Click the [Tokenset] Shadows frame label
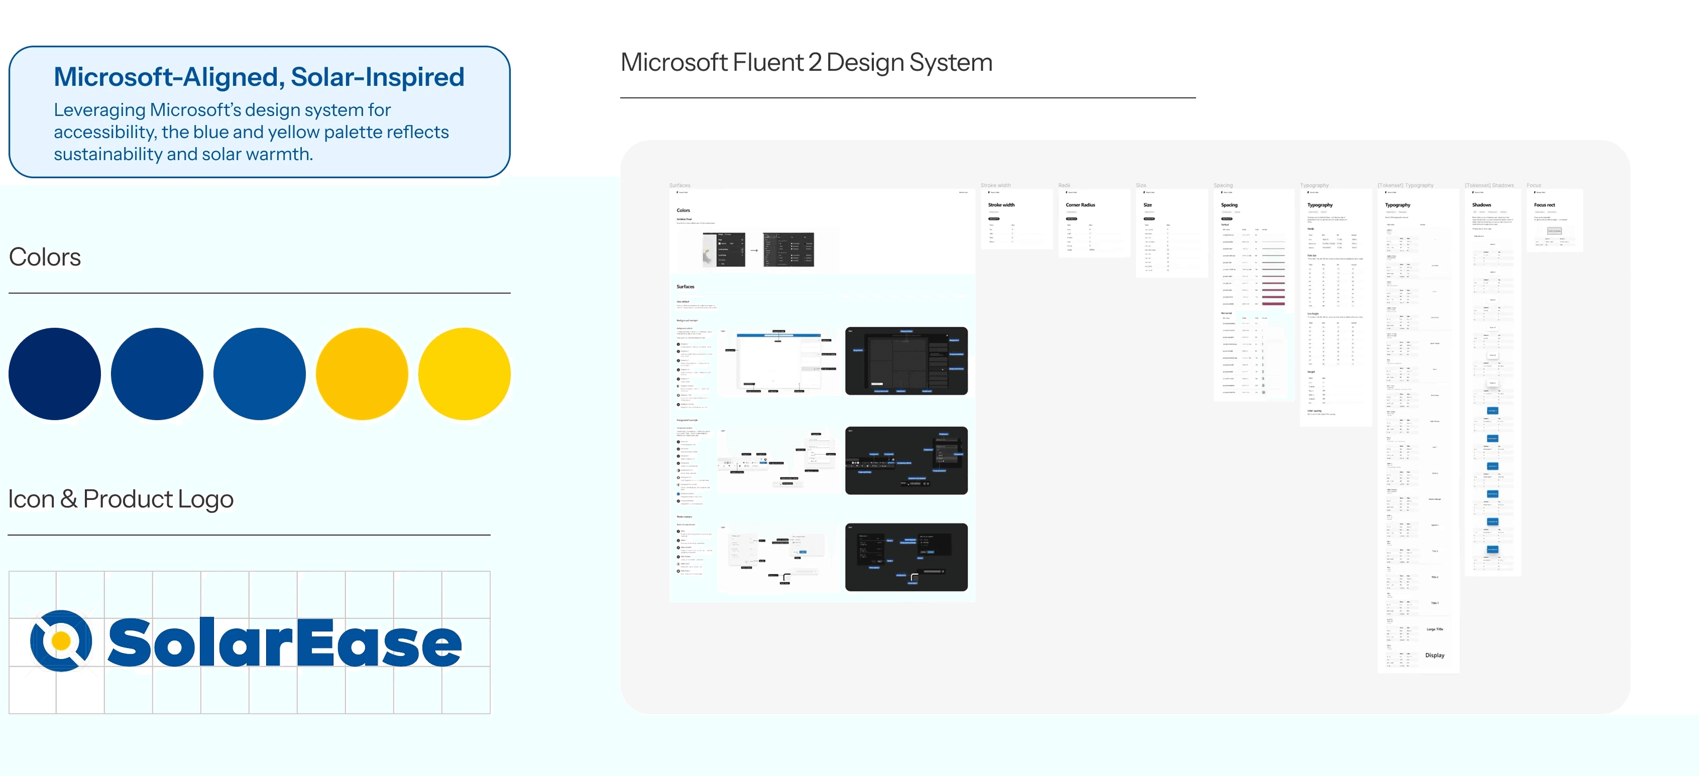This screenshot has height=776, width=1699. click(1489, 185)
